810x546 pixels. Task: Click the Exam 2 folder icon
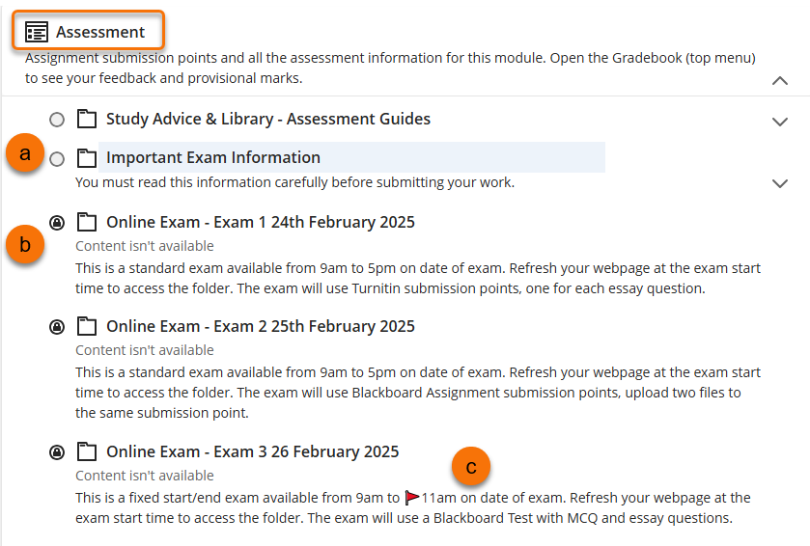click(x=87, y=326)
